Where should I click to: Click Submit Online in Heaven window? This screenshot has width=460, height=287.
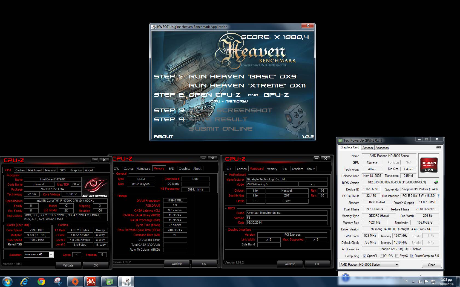pyautogui.click(x=221, y=129)
